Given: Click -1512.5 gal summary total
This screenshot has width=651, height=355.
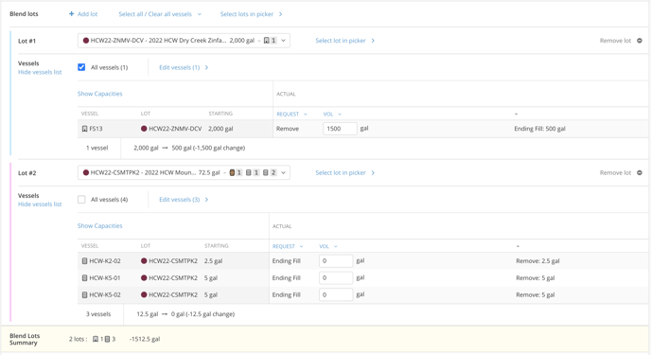Looking at the screenshot, I should pos(145,339).
